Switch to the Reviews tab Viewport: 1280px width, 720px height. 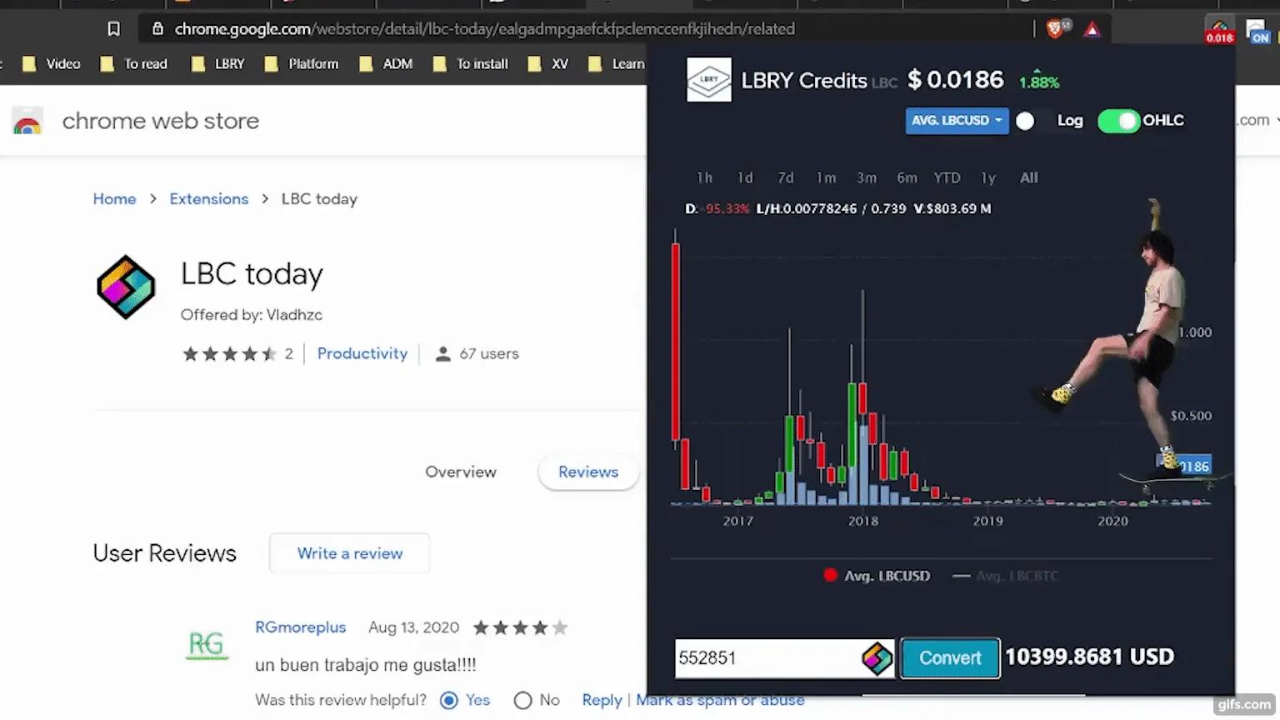click(587, 472)
